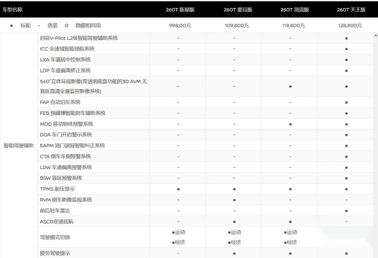Select the 启辰V-Pilot L2级智能驾驶辅助系统 row
The image size is (378, 258).
click(205, 38)
